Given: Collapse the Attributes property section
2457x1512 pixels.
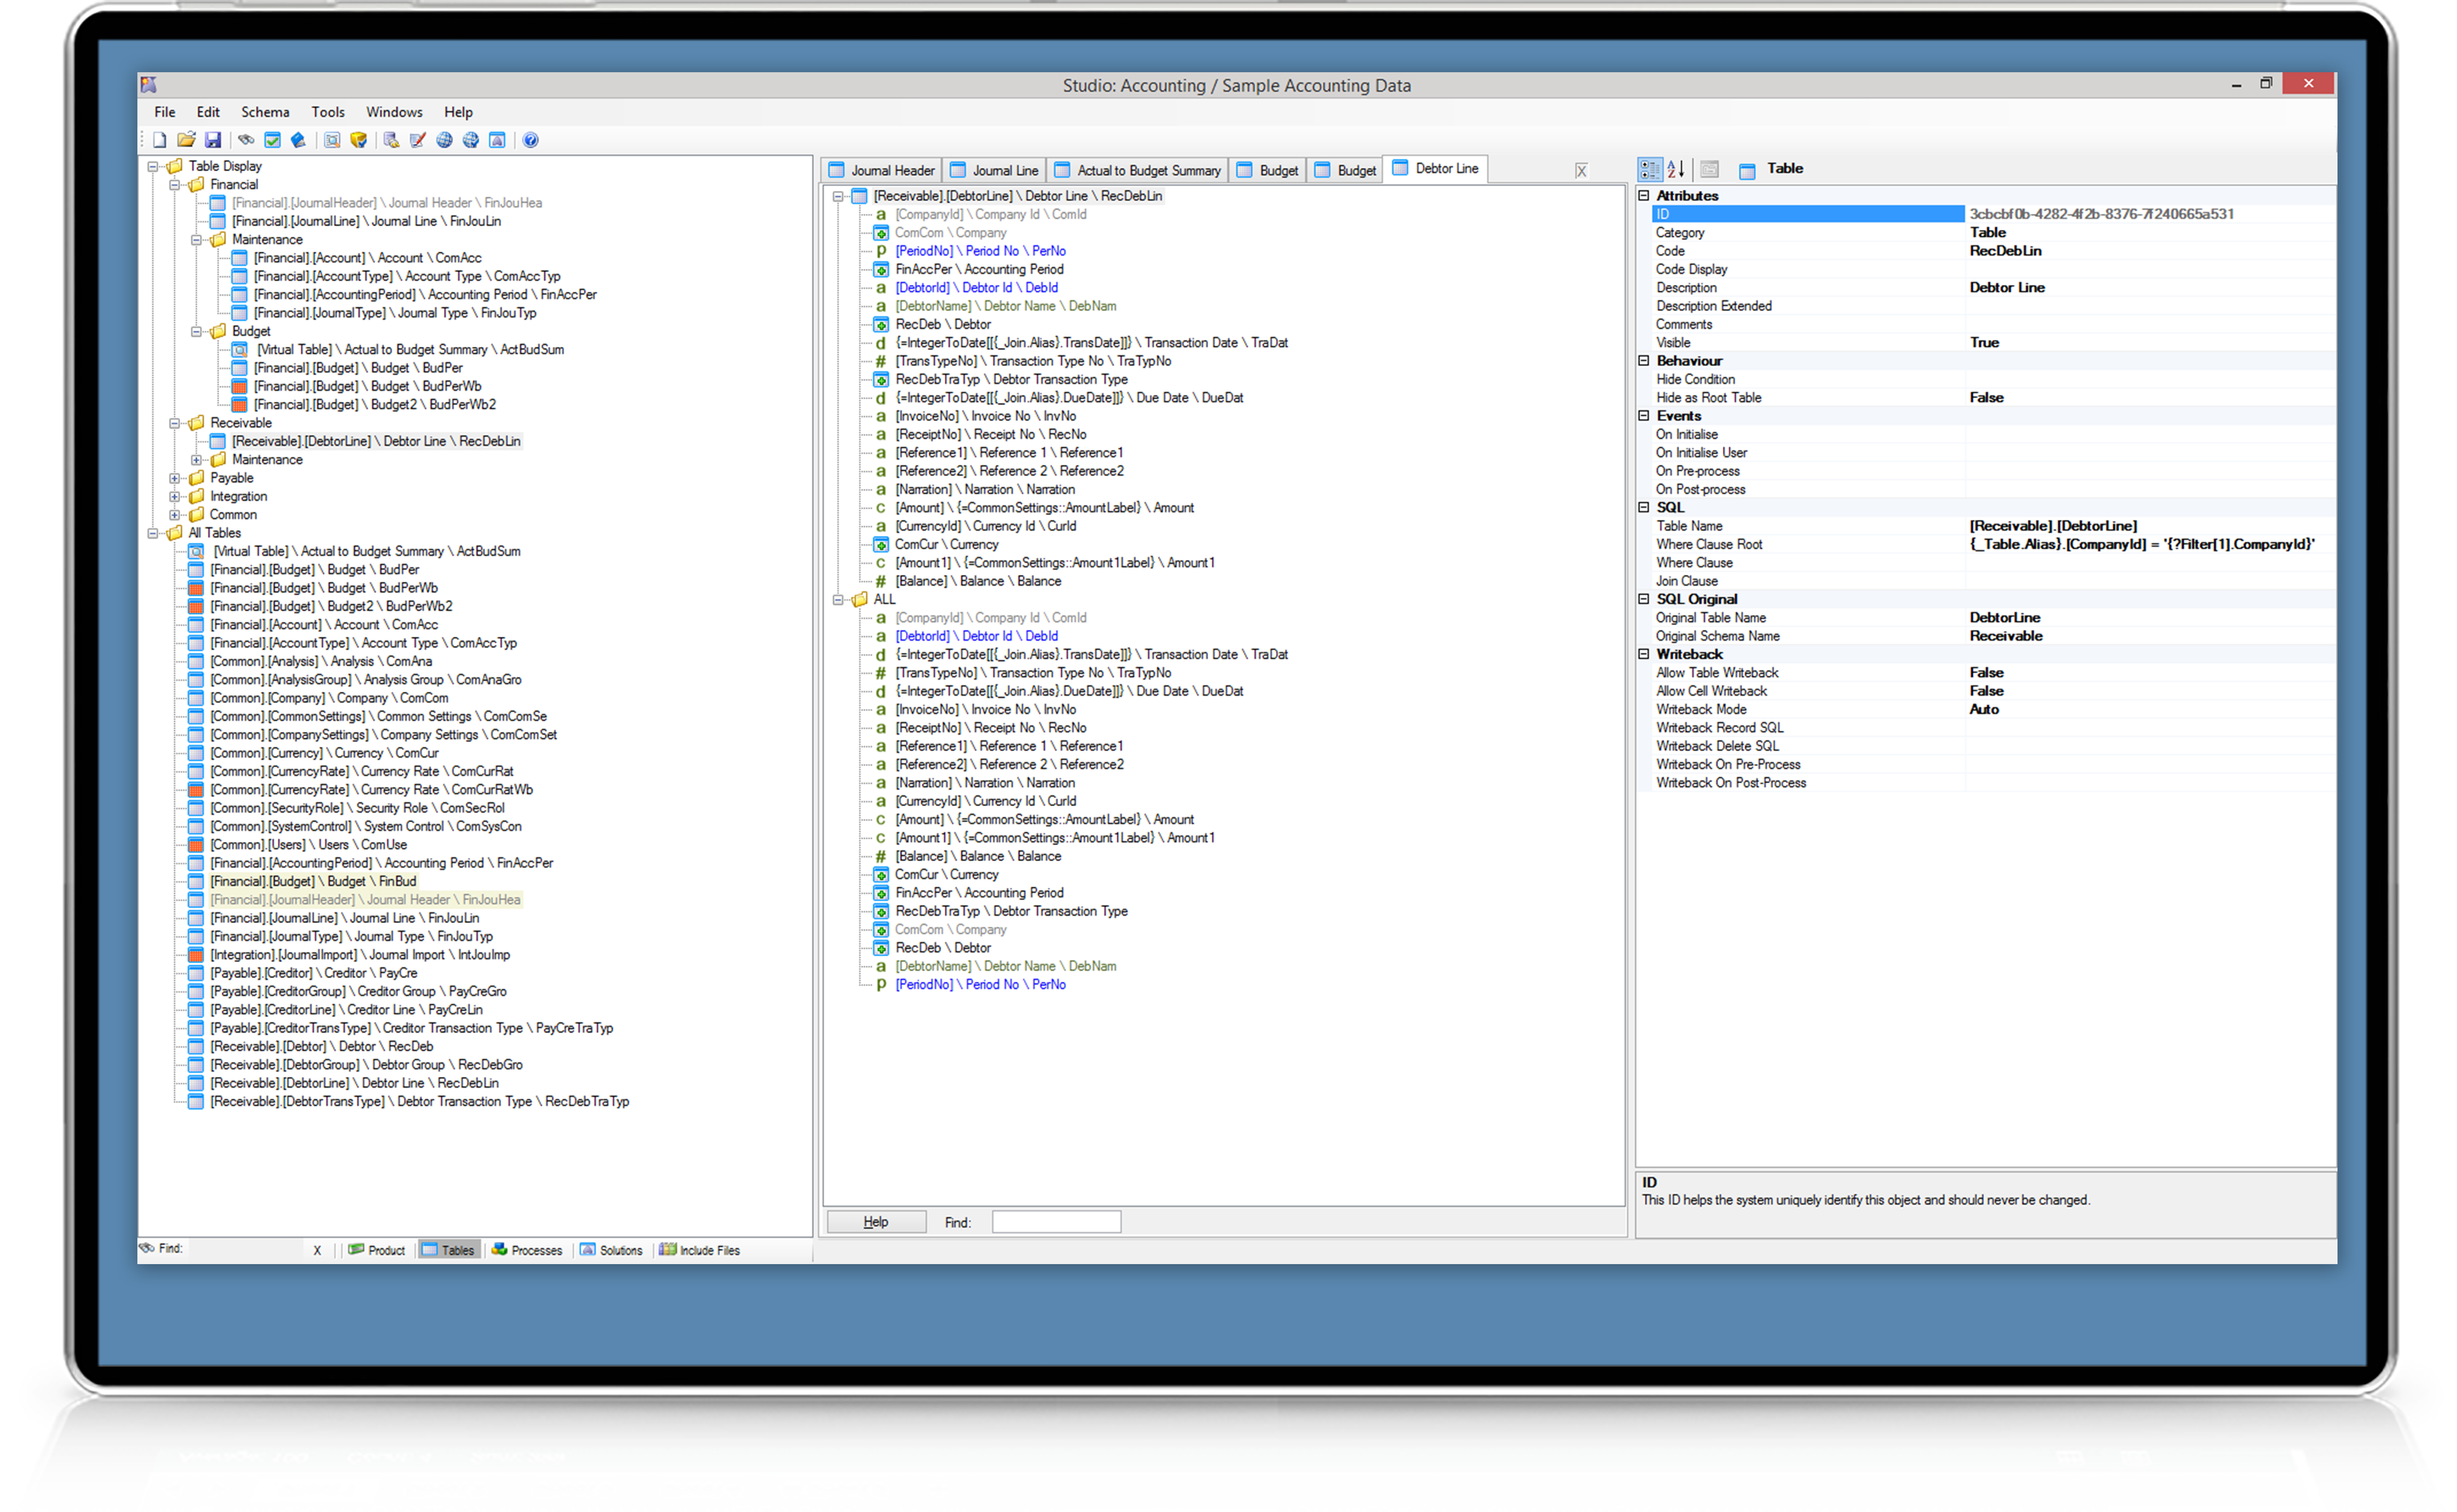Looking at the screenshot, I should [x=1644, y=195].
